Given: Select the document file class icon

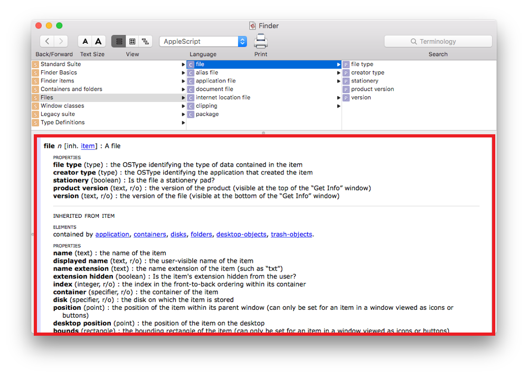Looking at the screenshot, I should tap(191, 89).
